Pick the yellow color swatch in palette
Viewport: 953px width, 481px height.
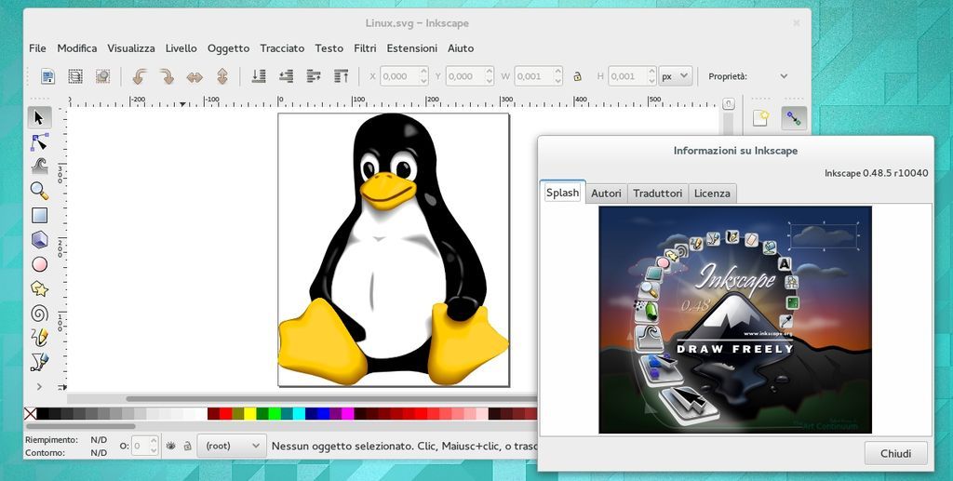coord(249,414)
